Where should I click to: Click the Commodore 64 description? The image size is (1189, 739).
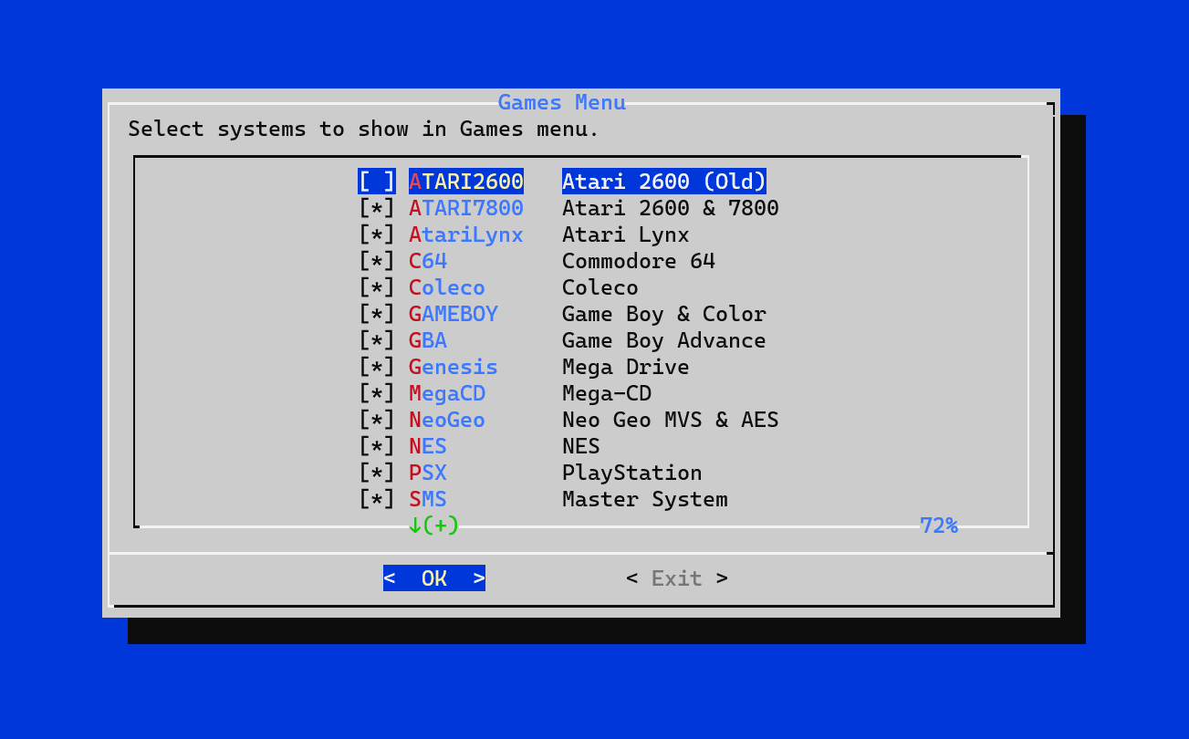(x=639, y=261)
